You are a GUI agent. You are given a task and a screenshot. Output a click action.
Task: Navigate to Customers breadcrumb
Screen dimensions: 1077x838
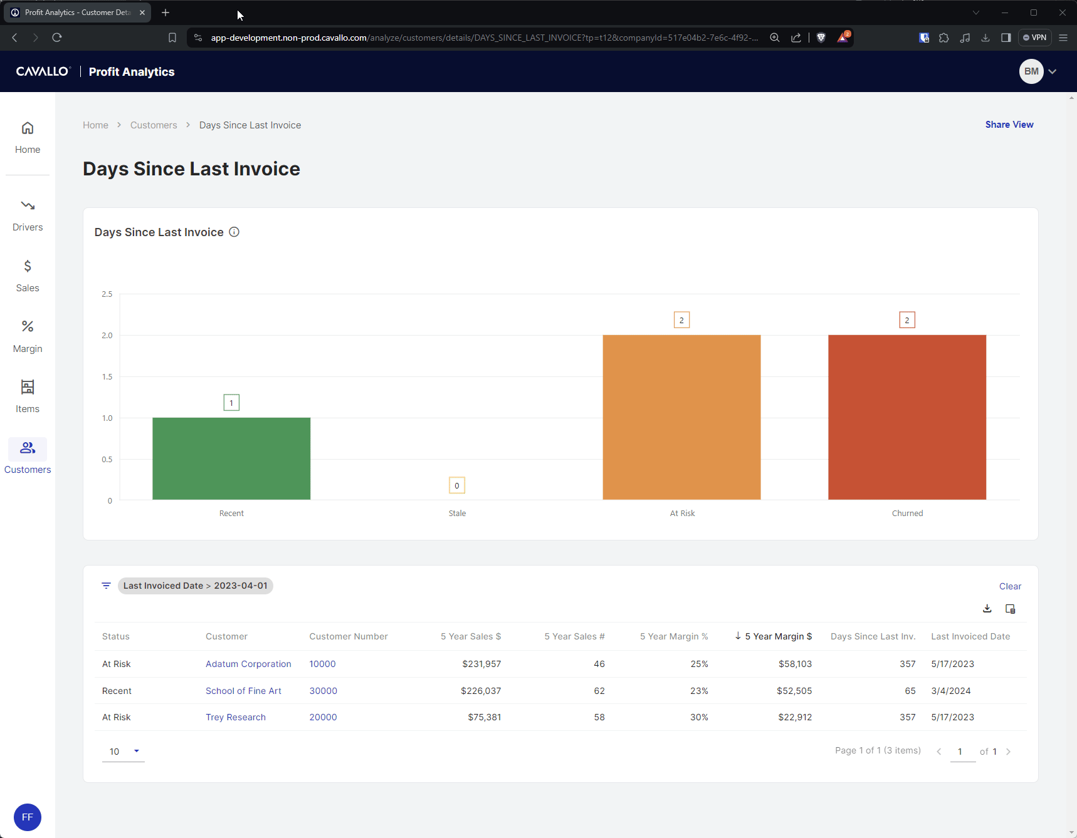[154, 125]
